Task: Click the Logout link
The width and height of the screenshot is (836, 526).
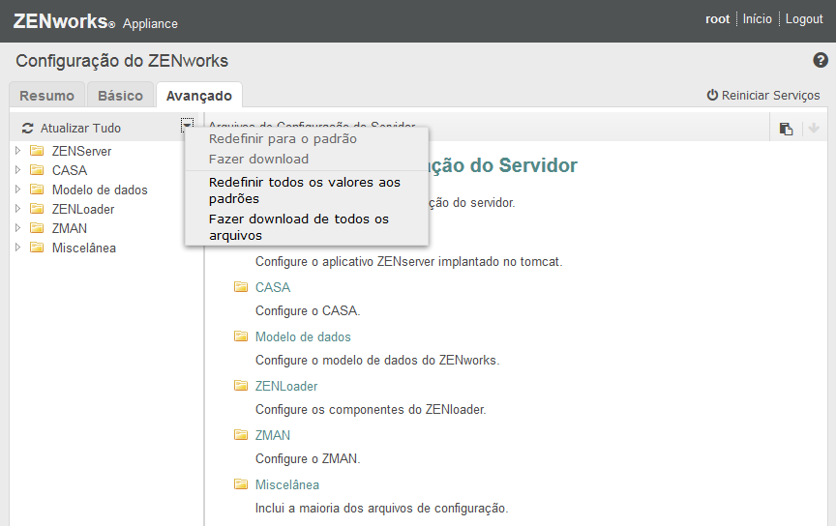Action: tap(804, 18)
